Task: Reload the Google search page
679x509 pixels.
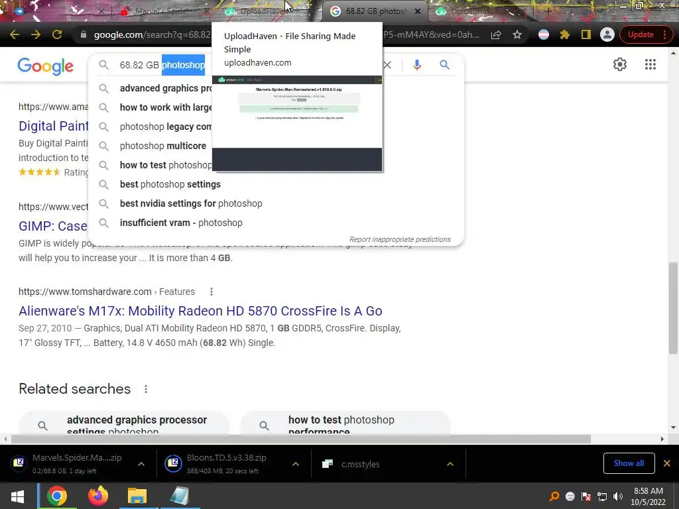Action: pos(57,34)
